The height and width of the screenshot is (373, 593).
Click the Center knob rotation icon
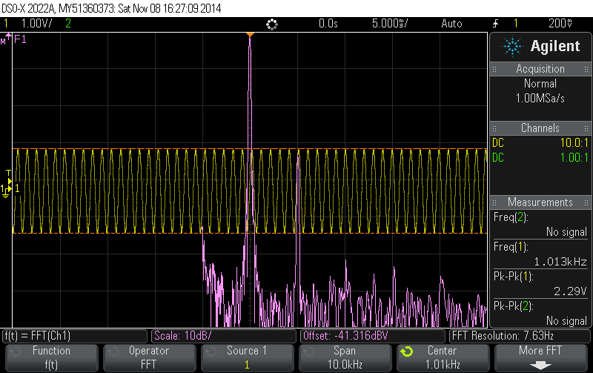point(407,351)
